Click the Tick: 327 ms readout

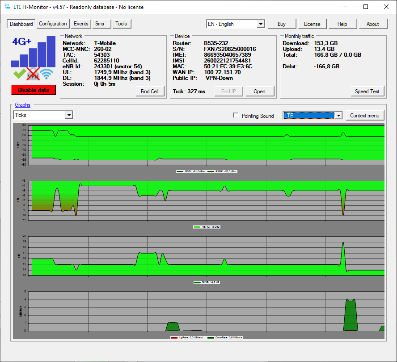pyautogui.click(x=189, y=92)
